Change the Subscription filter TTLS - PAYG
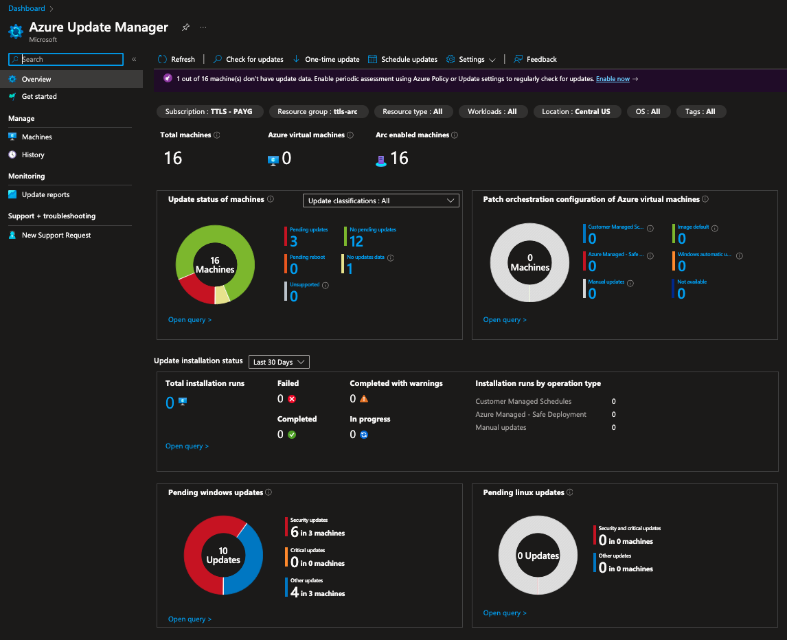Image resolution: width=787 pixels, height=640 pixels. point(210,111)
